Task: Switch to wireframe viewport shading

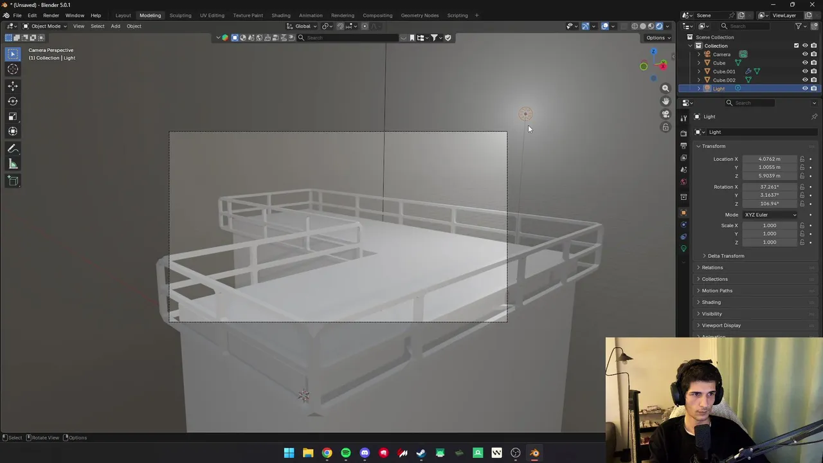Action: [x=635, y=26]
